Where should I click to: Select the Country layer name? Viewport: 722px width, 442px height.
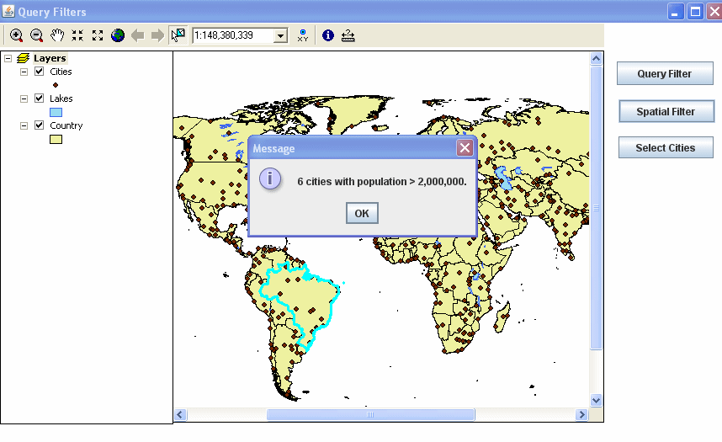(66, 125)
